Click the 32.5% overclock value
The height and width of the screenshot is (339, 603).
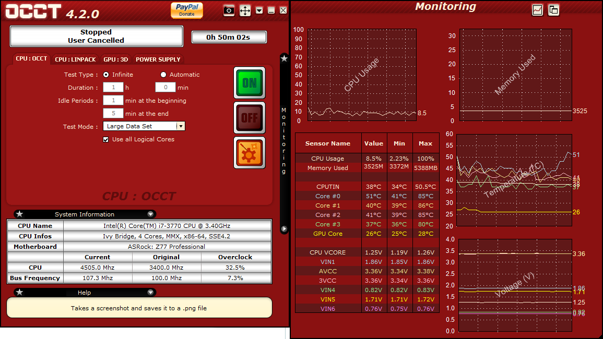pos(235,268)
